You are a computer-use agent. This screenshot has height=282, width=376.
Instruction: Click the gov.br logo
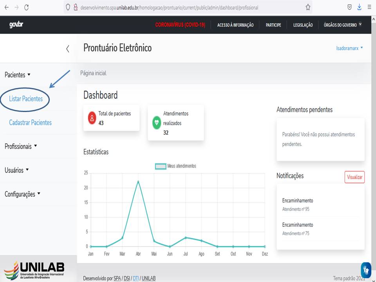(16, 25)
